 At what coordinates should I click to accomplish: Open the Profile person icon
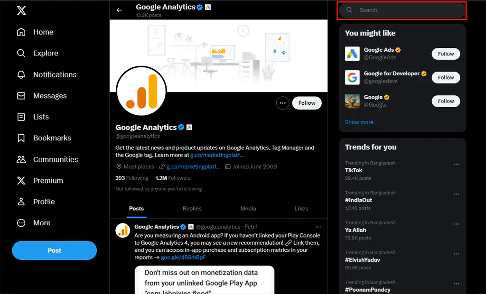click(21, 202)
